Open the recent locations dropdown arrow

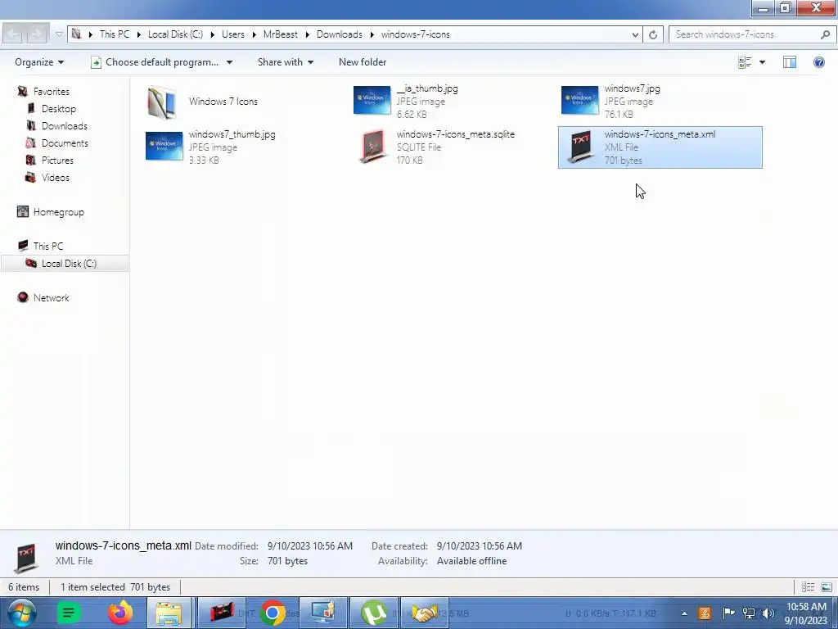pyautogui.click(x=59, y=34)
